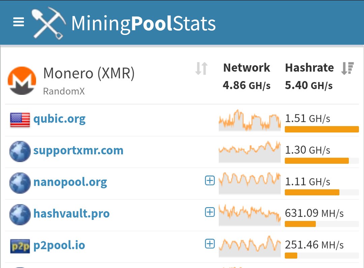This screenshot has height=268, width=364.
Task: Expand the nanopool.org row plus icon
Action: pos(210,181)
